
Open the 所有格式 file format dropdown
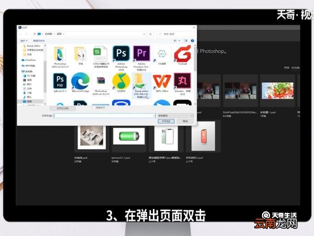(175, 116)
